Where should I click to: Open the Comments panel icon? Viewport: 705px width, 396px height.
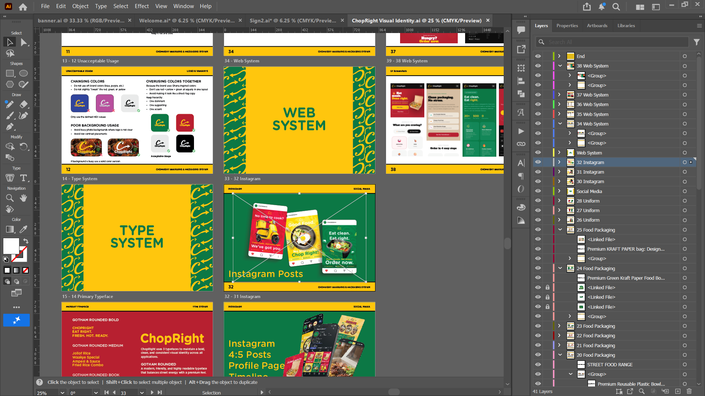tap(521, 30)
